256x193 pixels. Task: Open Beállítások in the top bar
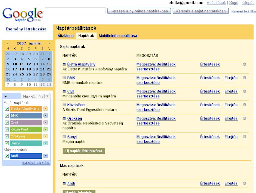click(216, 3)
